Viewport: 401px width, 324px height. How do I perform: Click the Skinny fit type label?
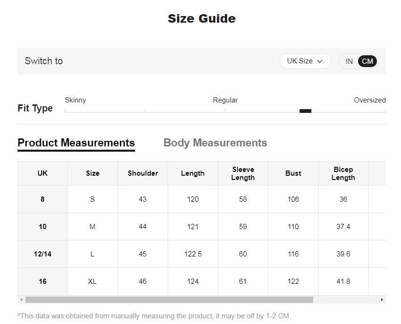76,100
